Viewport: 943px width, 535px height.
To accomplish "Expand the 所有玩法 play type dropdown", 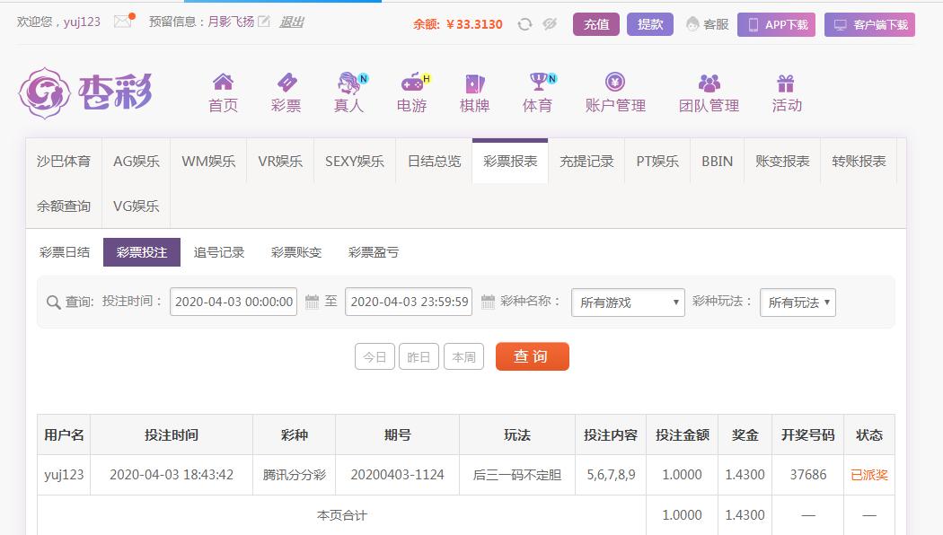I will pos(798,303).
